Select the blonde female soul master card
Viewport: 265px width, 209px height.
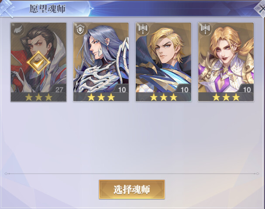[226, 62]
